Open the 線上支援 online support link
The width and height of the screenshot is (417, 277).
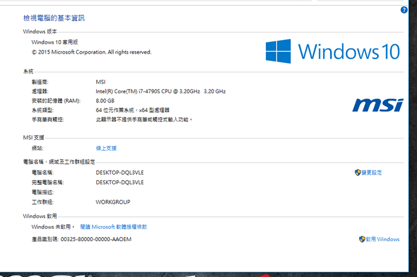click(106, 148)
